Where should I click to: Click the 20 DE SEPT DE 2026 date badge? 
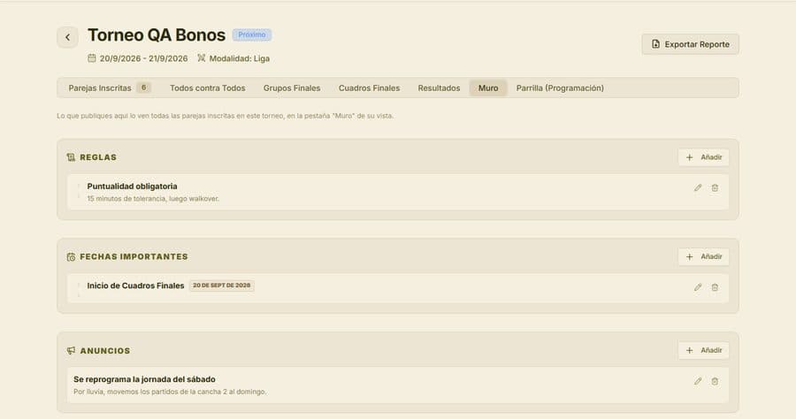(x=222, y=286)
